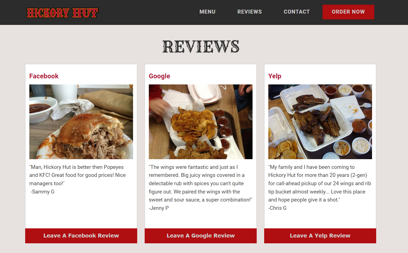Click the Facebook card heading
408x253 pixels.
tap(44, 76)
